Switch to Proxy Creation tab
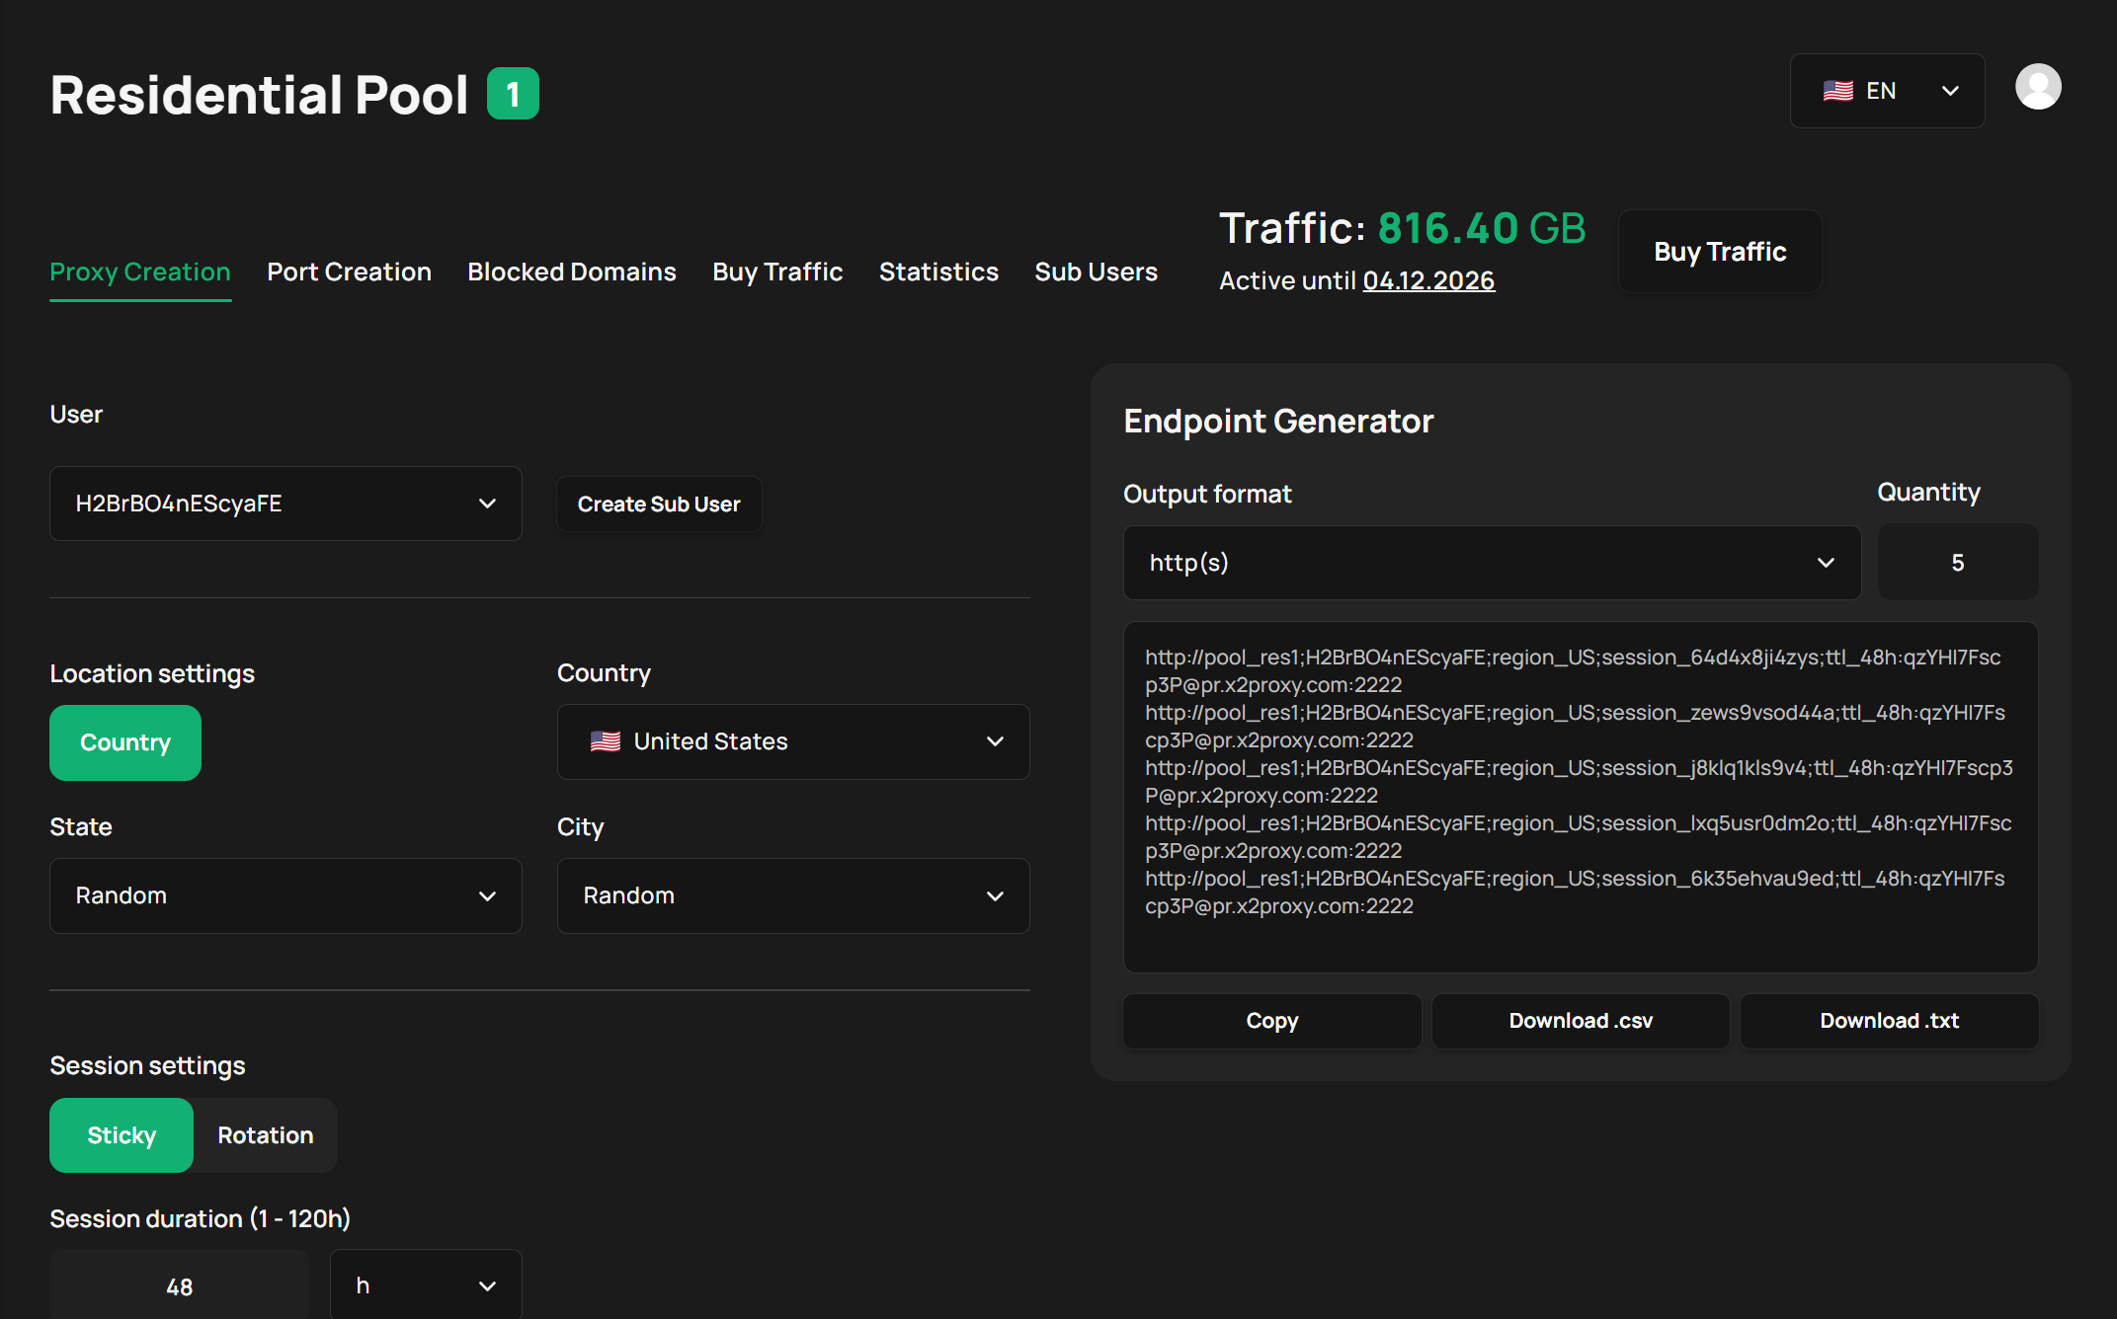The image size is (2117, 1319). (x=140, y=272)
